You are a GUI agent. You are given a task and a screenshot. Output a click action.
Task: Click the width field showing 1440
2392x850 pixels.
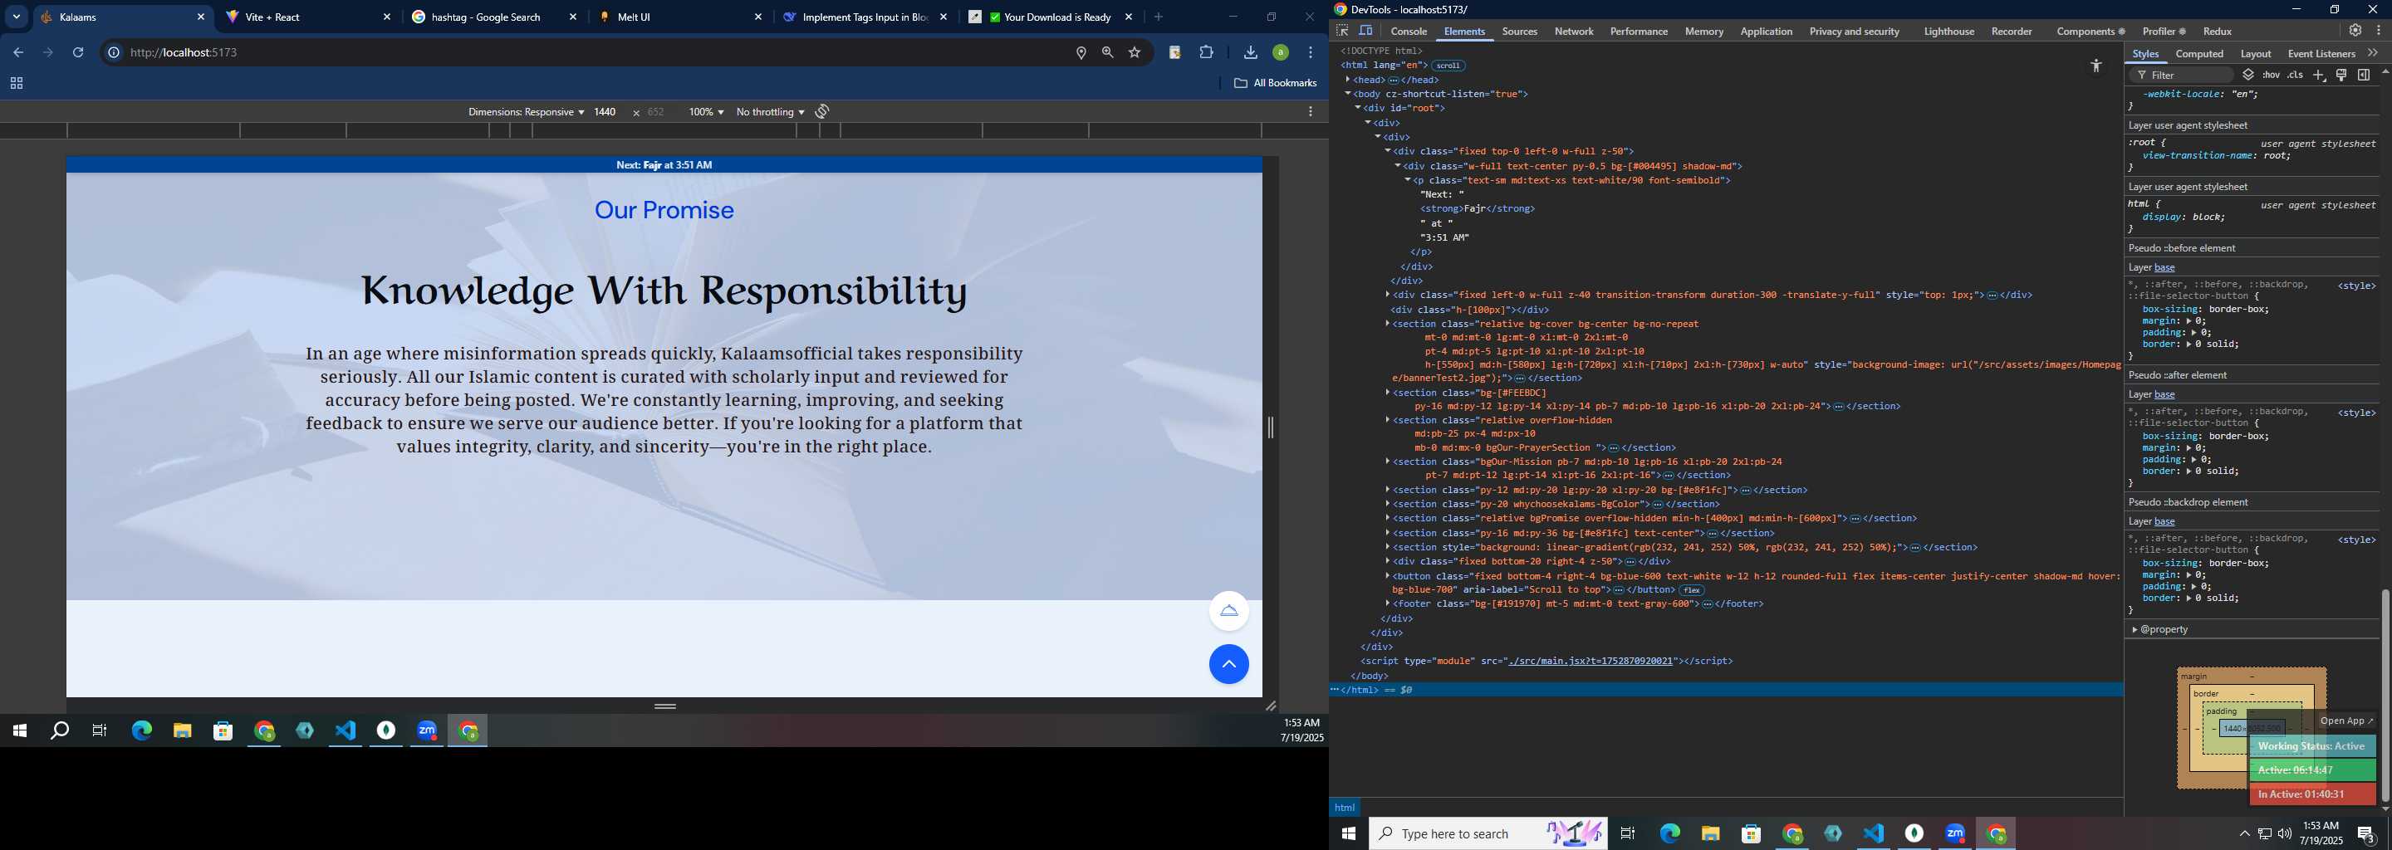(606, 111)
